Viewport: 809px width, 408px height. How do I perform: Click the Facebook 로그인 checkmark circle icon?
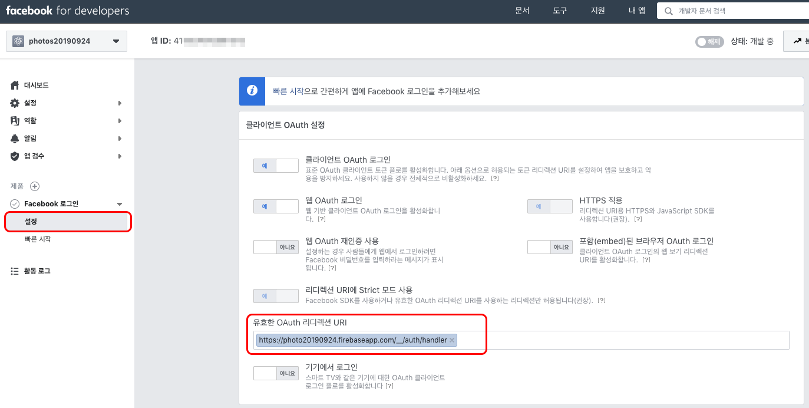[15, 203]
